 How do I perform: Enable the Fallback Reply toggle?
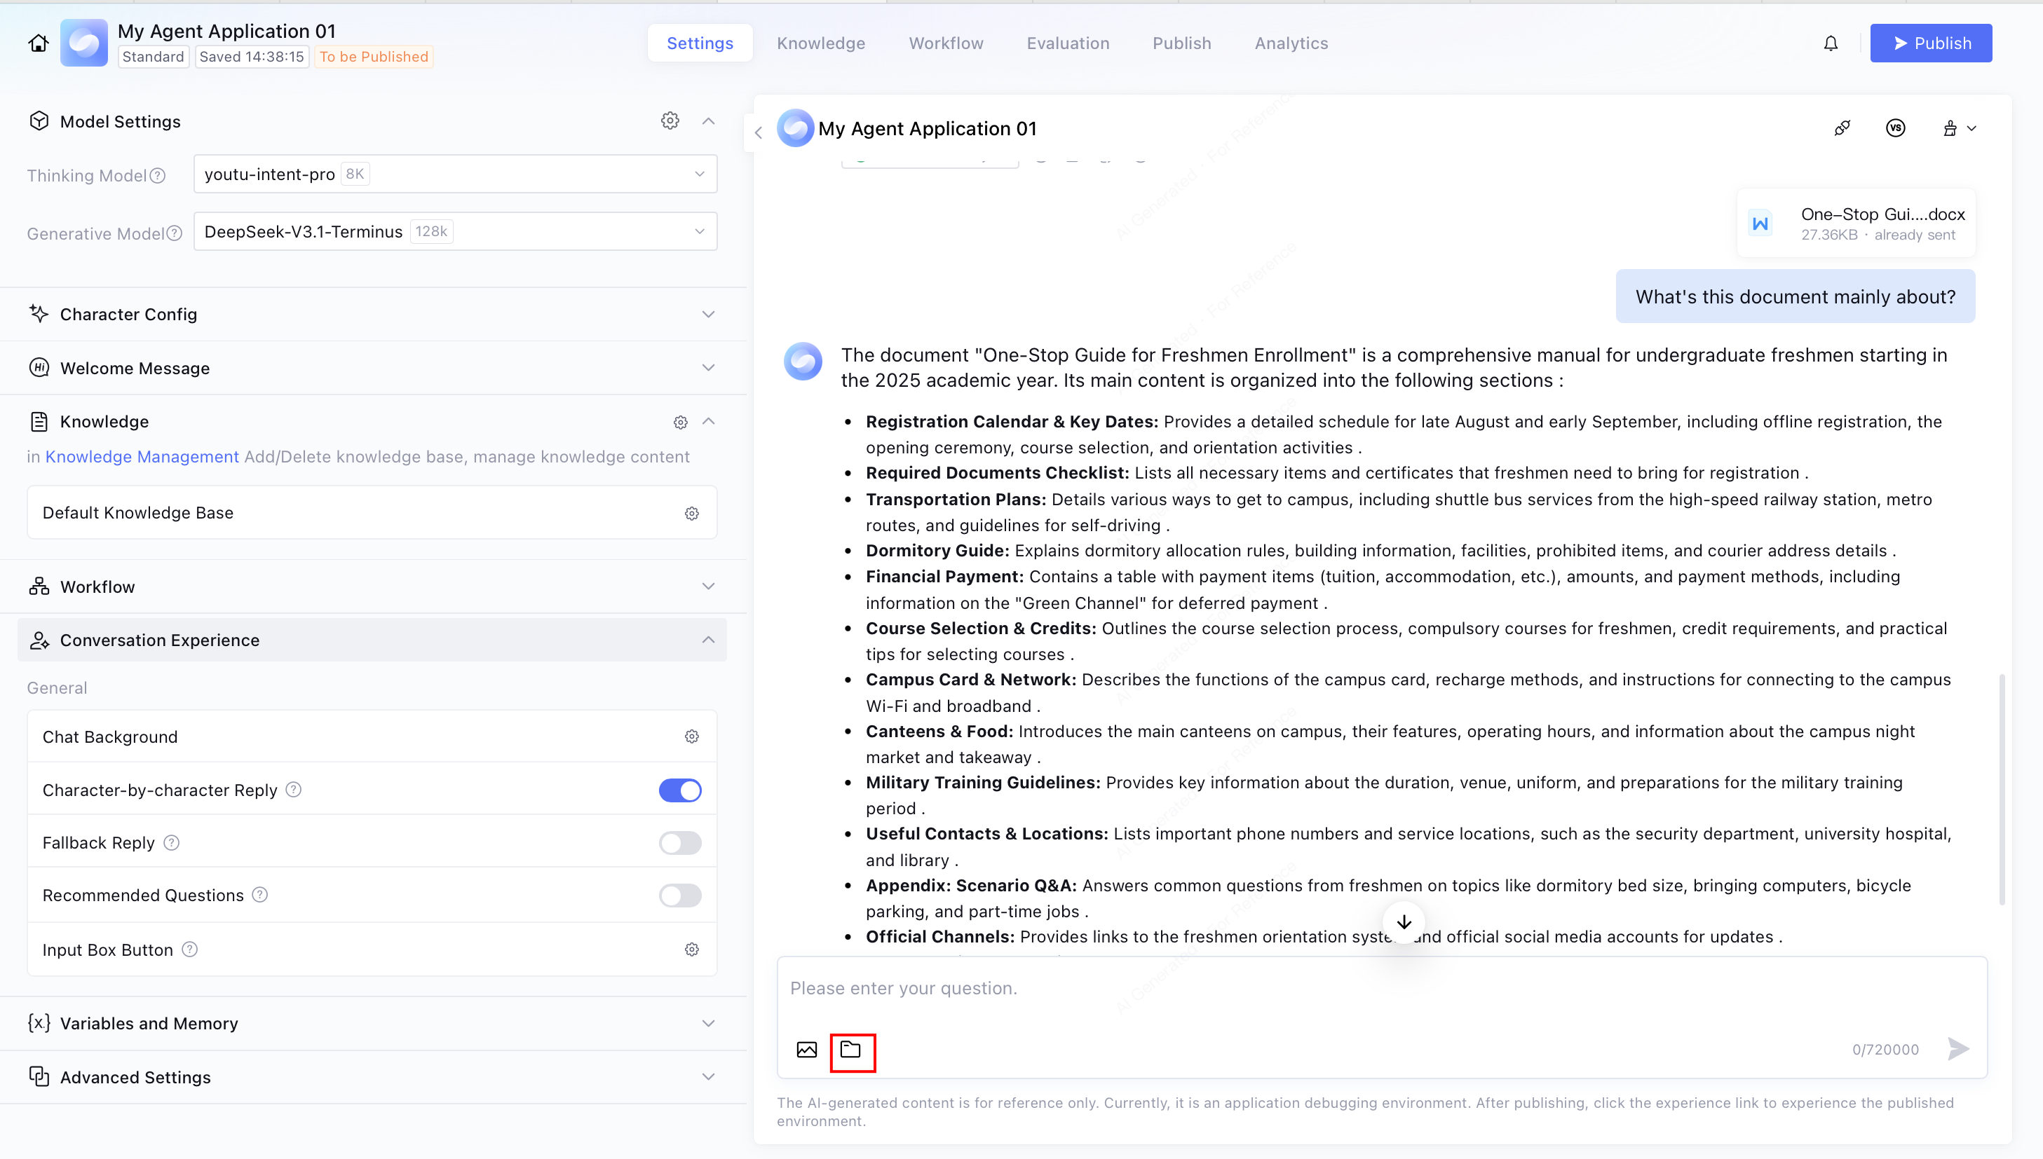[x=680, y=842]
